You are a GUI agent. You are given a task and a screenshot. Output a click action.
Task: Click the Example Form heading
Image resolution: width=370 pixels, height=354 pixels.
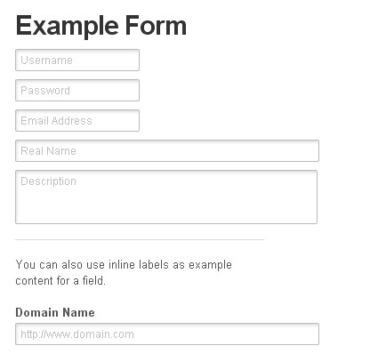point(101,26)
